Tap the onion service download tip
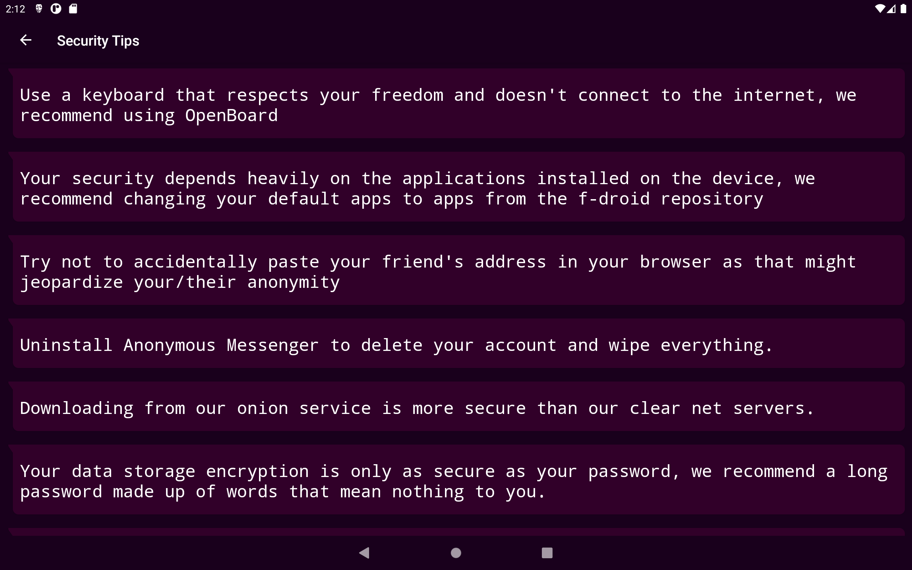The image size is (912, 570). tap(458, 406)
